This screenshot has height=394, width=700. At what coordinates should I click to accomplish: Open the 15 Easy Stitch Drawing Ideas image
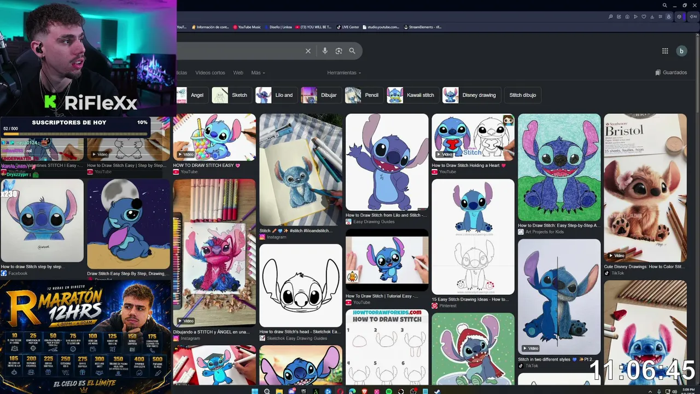pos(473,237)
